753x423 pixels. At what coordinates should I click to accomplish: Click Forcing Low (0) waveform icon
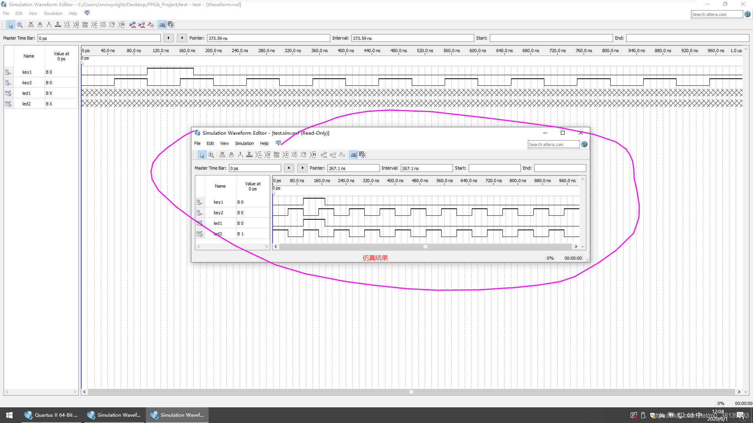click(40, 25)
